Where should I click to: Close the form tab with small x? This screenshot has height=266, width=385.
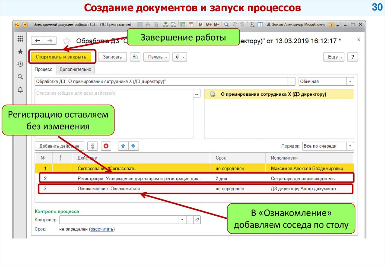359,39
